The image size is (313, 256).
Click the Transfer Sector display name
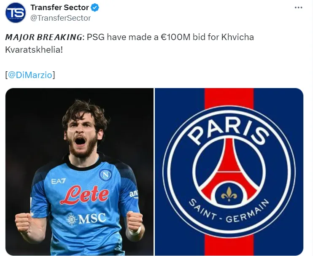click(59, 8)
